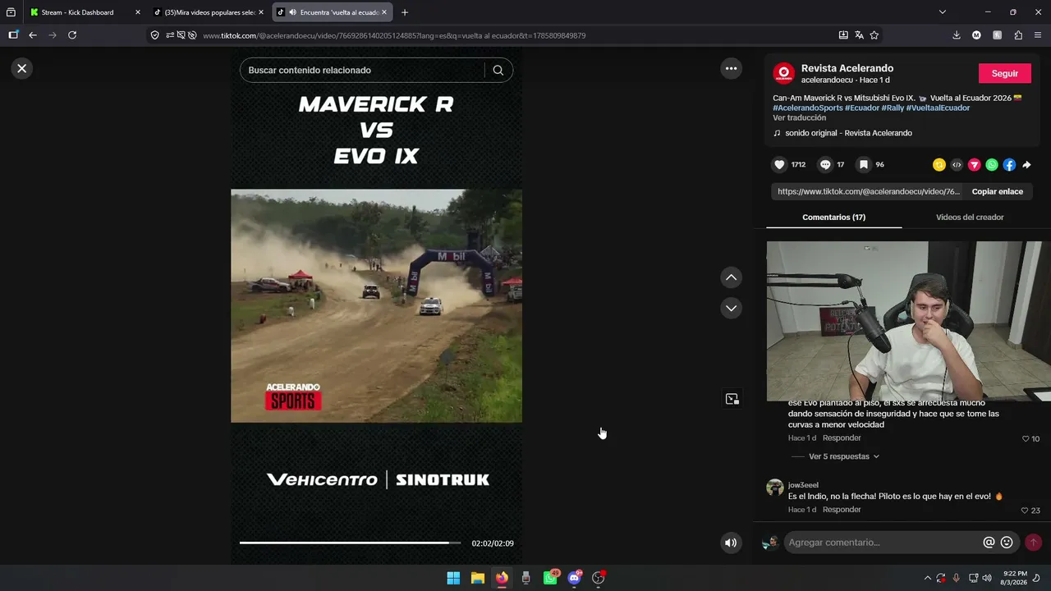Open File Explorer from the taskbar

[478, 578]
